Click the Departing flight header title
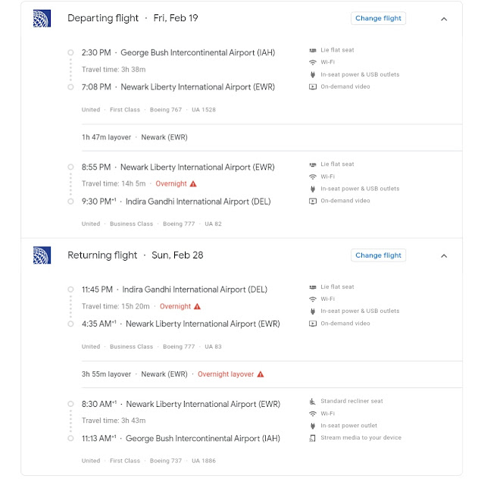 (x=103, y=18)
